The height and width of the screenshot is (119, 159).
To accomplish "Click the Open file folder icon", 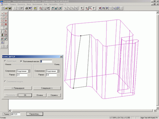I will (x=6, y=8).
